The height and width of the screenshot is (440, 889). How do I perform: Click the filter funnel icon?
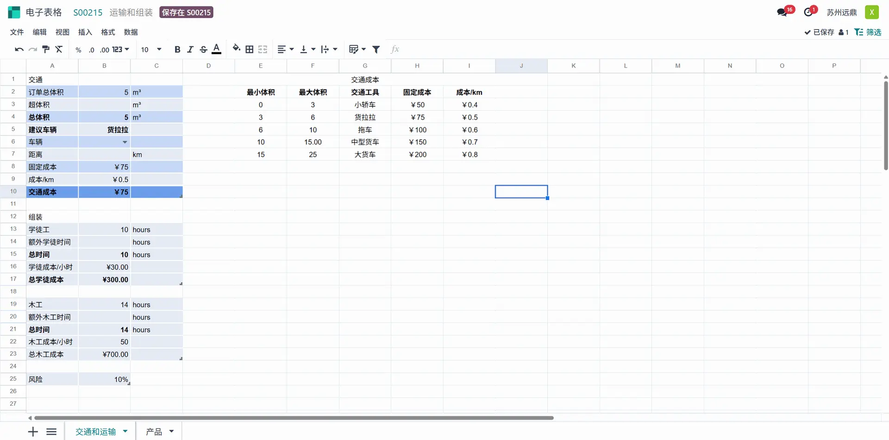376,50
